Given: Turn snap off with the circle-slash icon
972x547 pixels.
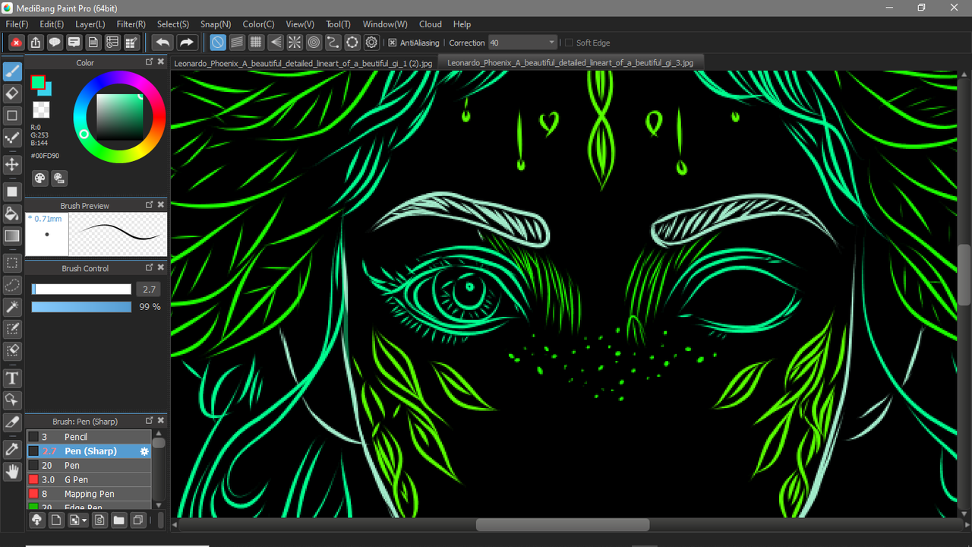Looking at the screenshot, I should (x=218, y=43).
